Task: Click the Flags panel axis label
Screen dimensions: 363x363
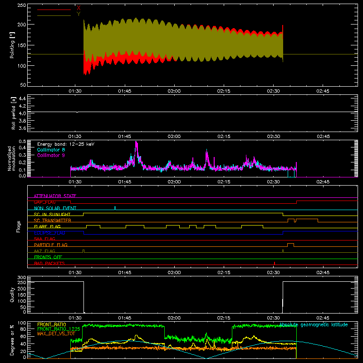Action: click(x=18, y=226)
